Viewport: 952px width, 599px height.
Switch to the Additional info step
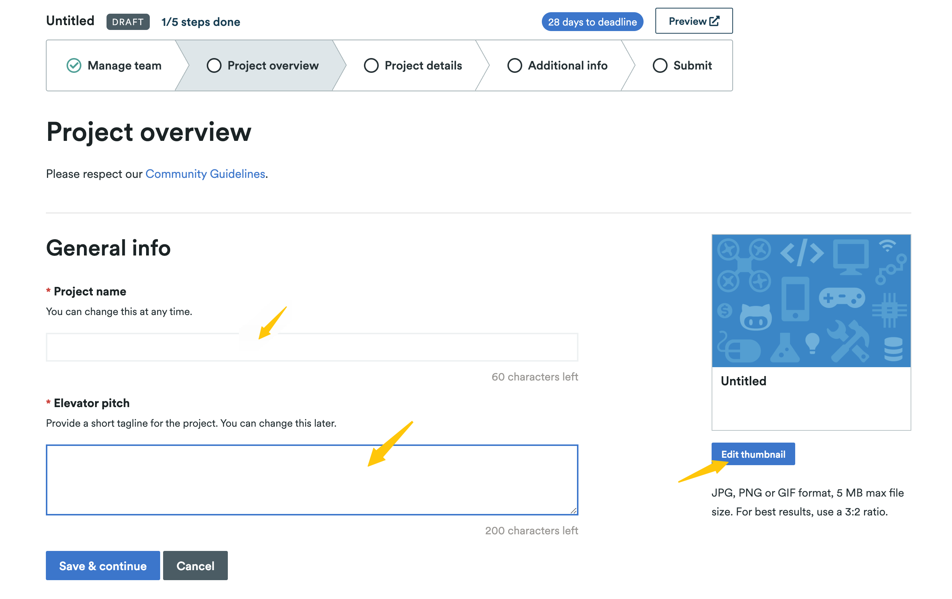[567, 65]
